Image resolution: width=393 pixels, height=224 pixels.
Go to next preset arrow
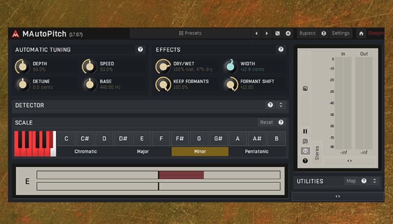pyautogui.click(x=267, y=33)
